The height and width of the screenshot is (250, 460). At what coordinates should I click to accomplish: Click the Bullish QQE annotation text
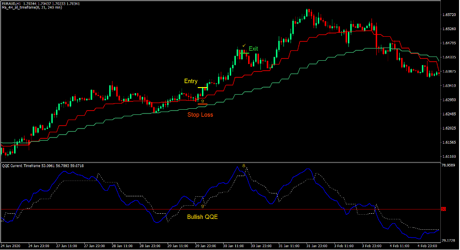tap(202, 217)
